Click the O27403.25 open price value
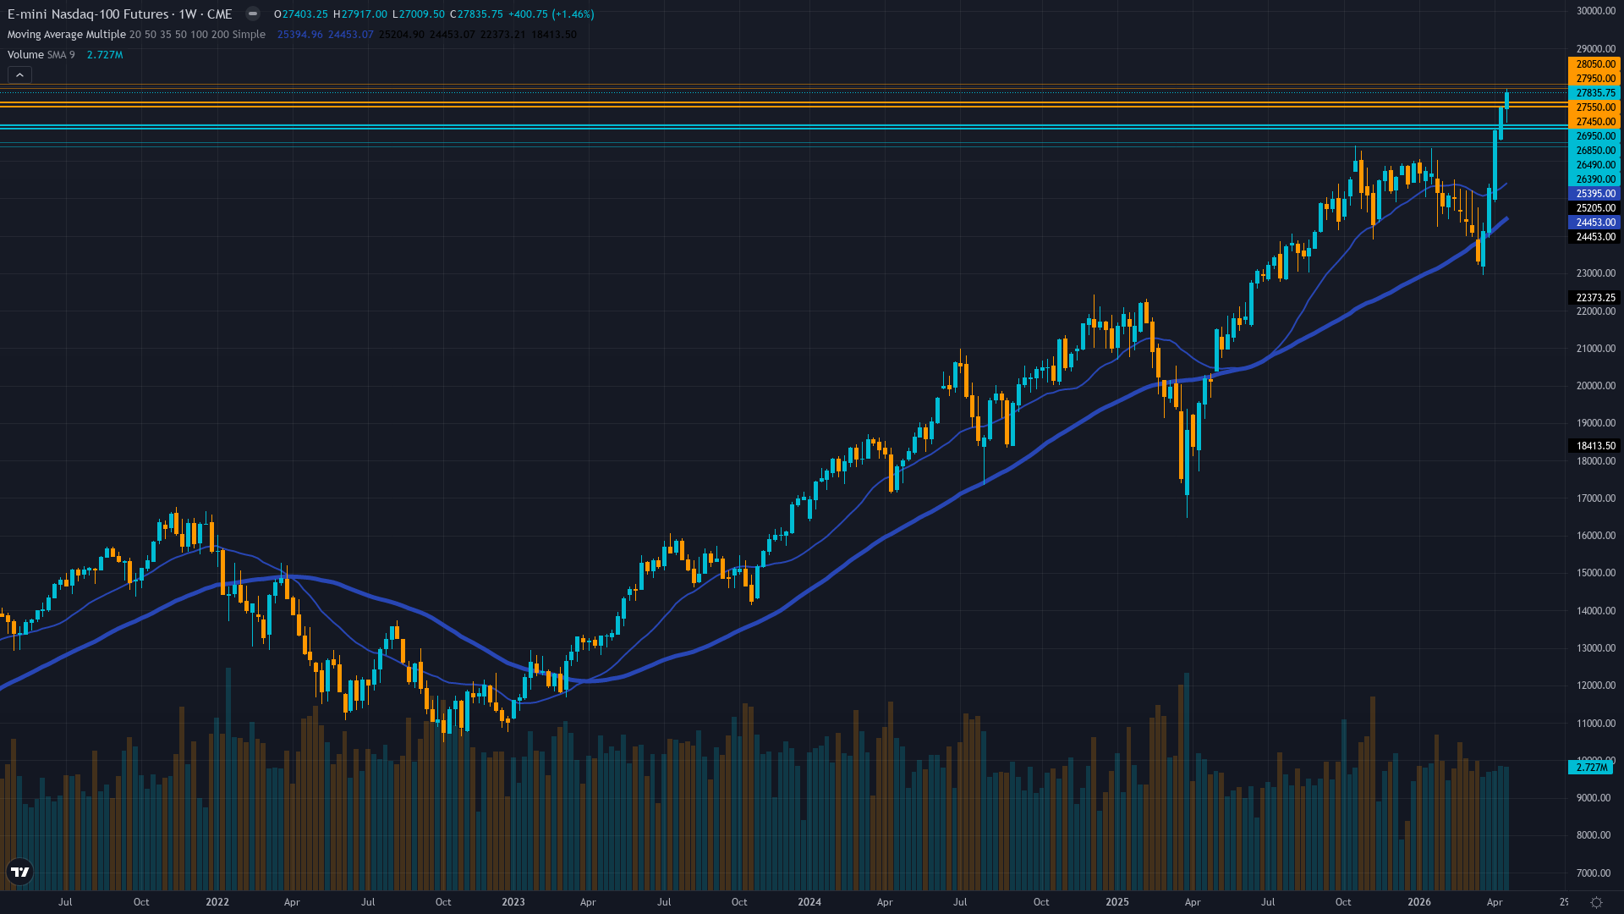1624x914 pixels. pos(301,14)
